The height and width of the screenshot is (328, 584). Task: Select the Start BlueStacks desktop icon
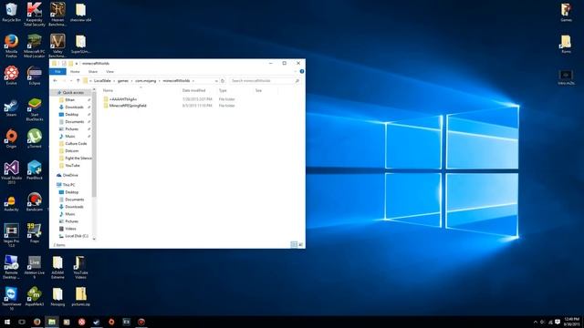(35, 109)
